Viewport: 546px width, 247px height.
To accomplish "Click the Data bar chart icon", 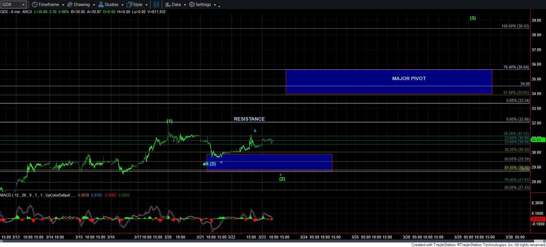I will click(168, 5).
